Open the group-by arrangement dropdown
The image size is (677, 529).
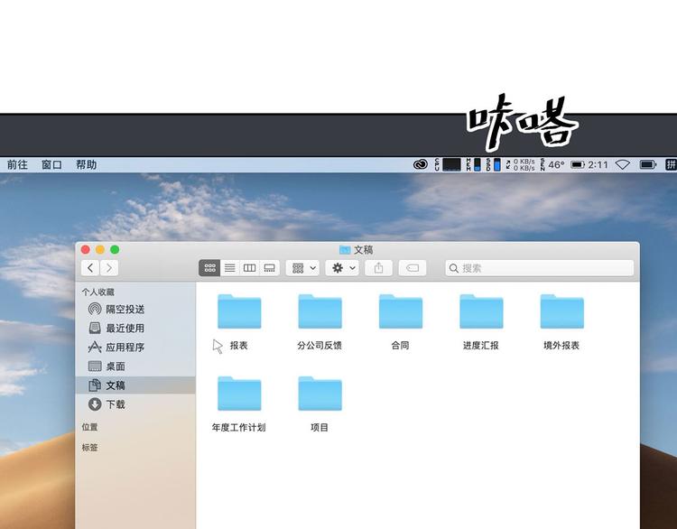[x=303, y=268]
